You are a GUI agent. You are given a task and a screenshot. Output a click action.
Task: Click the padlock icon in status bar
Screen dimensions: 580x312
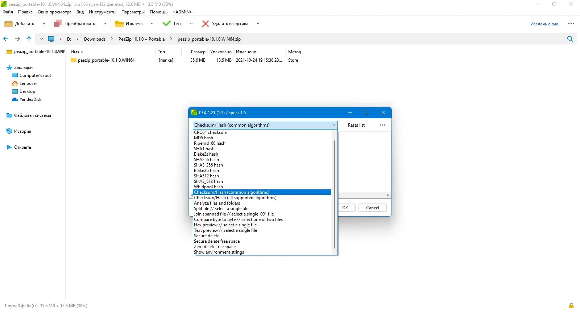(571, 305)
